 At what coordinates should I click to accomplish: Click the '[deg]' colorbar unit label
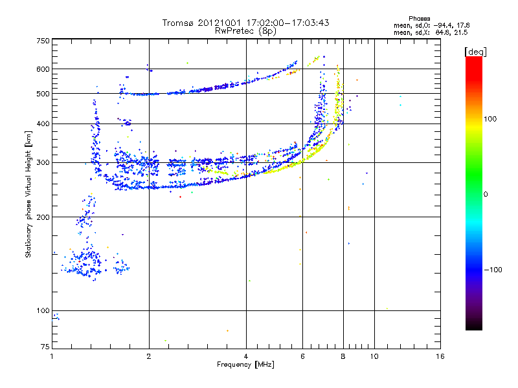[x=475, y=52]
